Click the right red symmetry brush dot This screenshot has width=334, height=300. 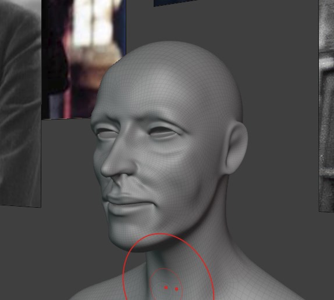pos(176,289)
